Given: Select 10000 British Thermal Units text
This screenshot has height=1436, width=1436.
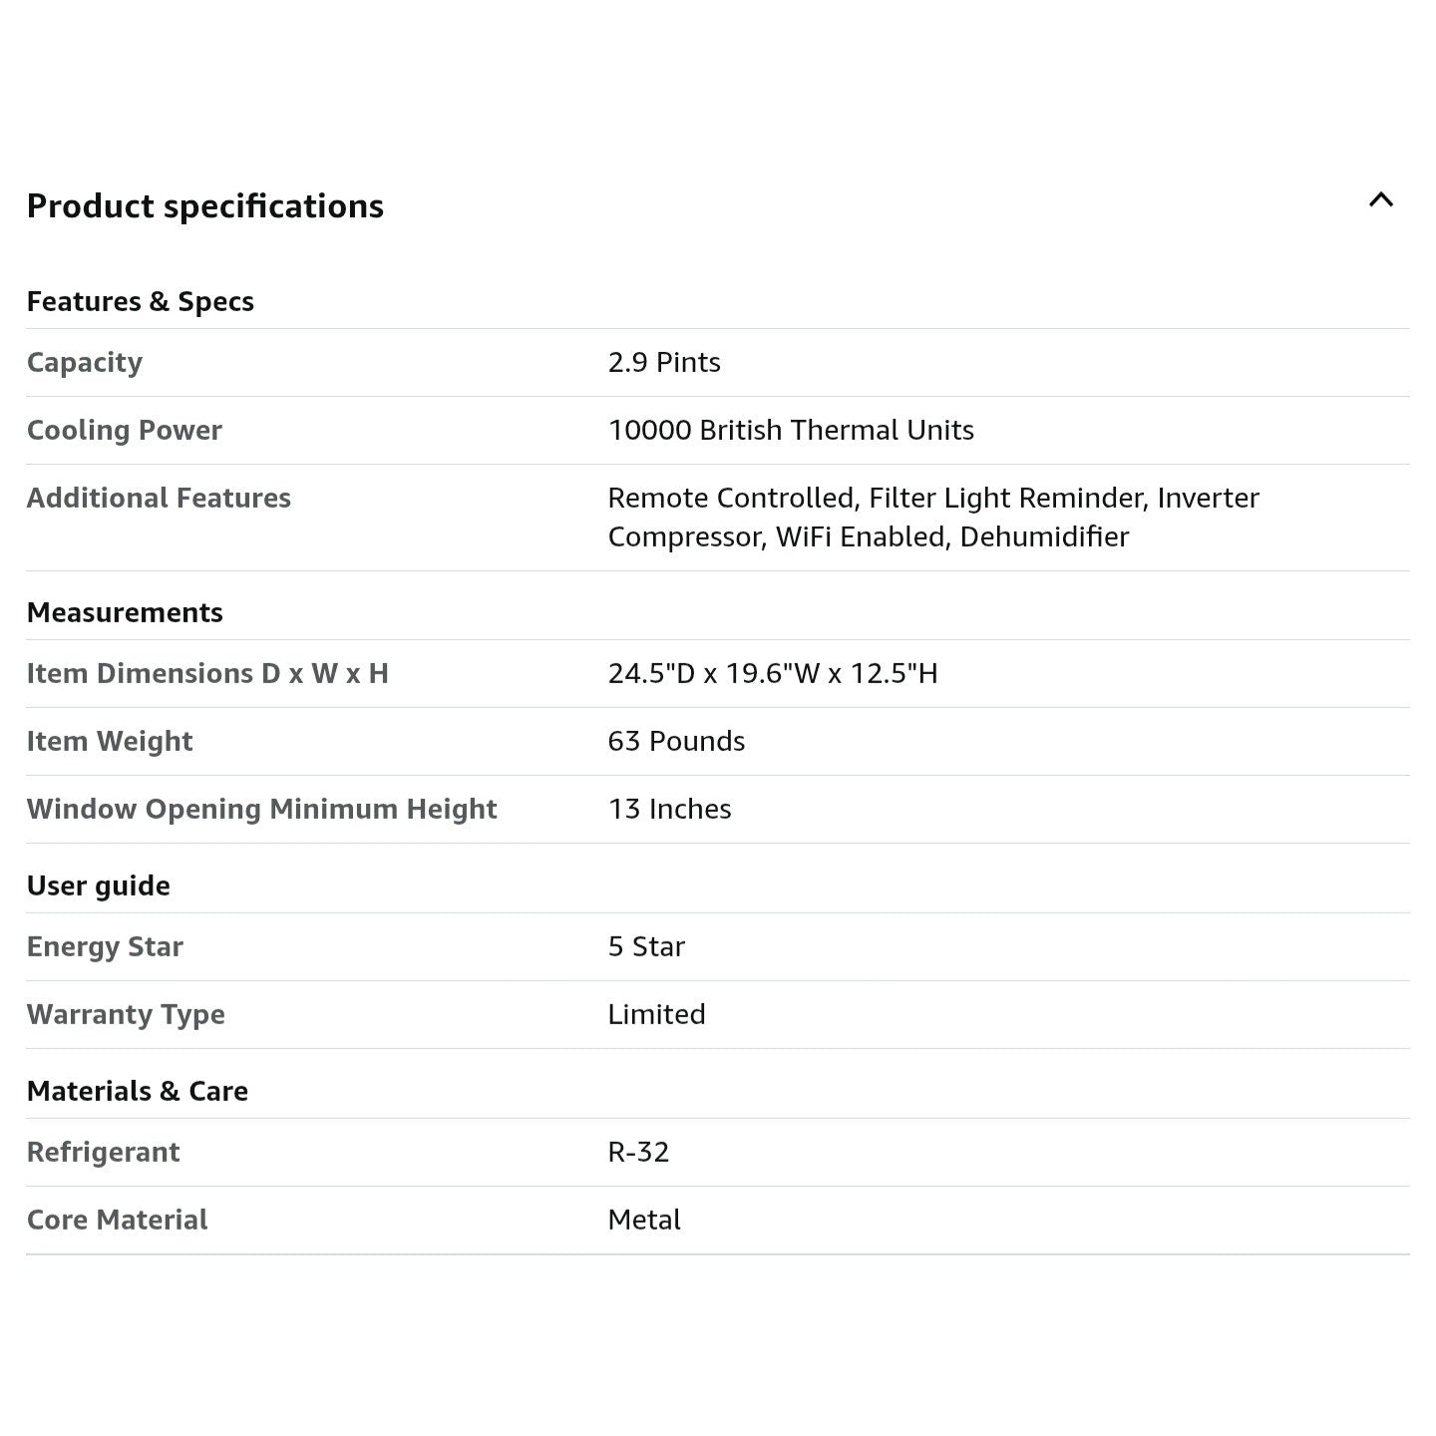Looking at the screenshot, I should pyautogui.click(x=791, y=430).
